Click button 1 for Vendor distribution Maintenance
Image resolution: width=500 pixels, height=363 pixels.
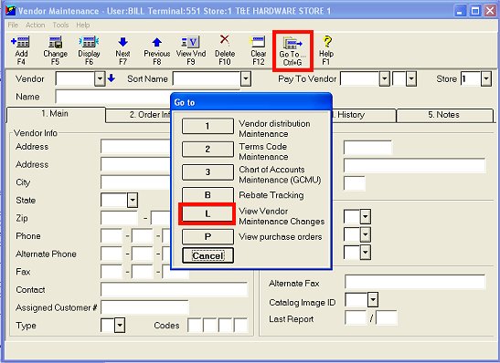coord(207,126)
